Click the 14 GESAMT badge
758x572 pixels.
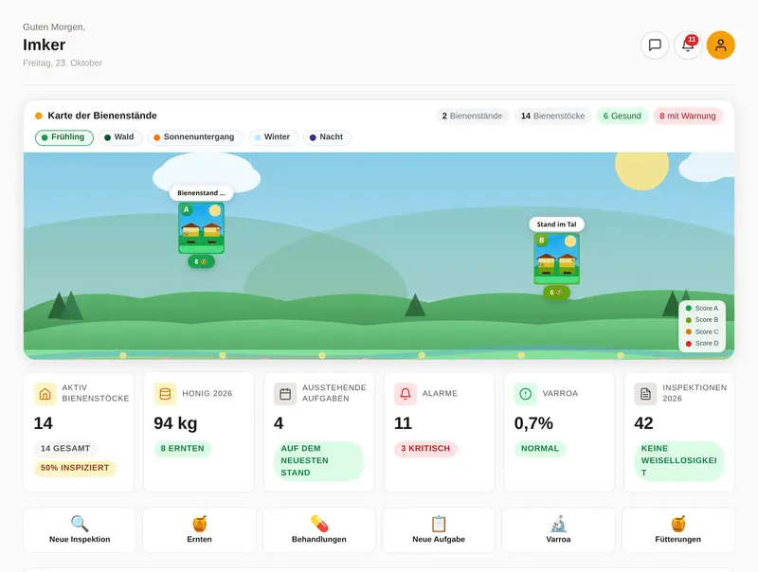click(x=65, y=448)
